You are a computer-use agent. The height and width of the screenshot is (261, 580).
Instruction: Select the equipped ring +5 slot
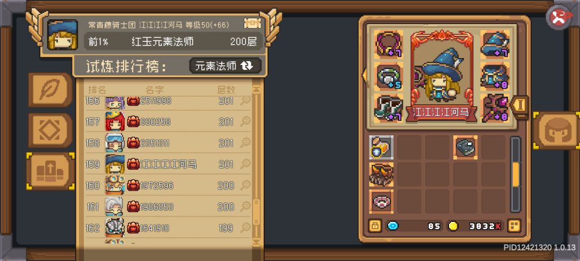click(x=389, y=76)
